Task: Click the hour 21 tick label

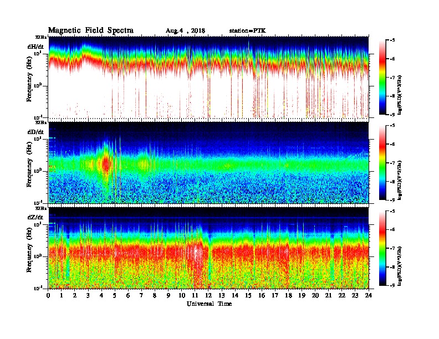Action: (x=328, y=295)
